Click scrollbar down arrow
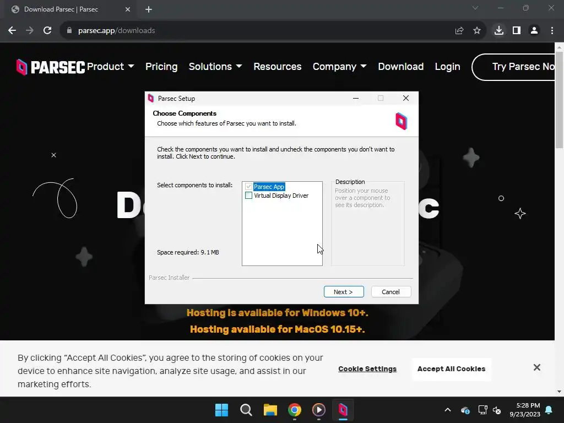The width and height of the screenshot is (564, 423). [x=559, y=392]
